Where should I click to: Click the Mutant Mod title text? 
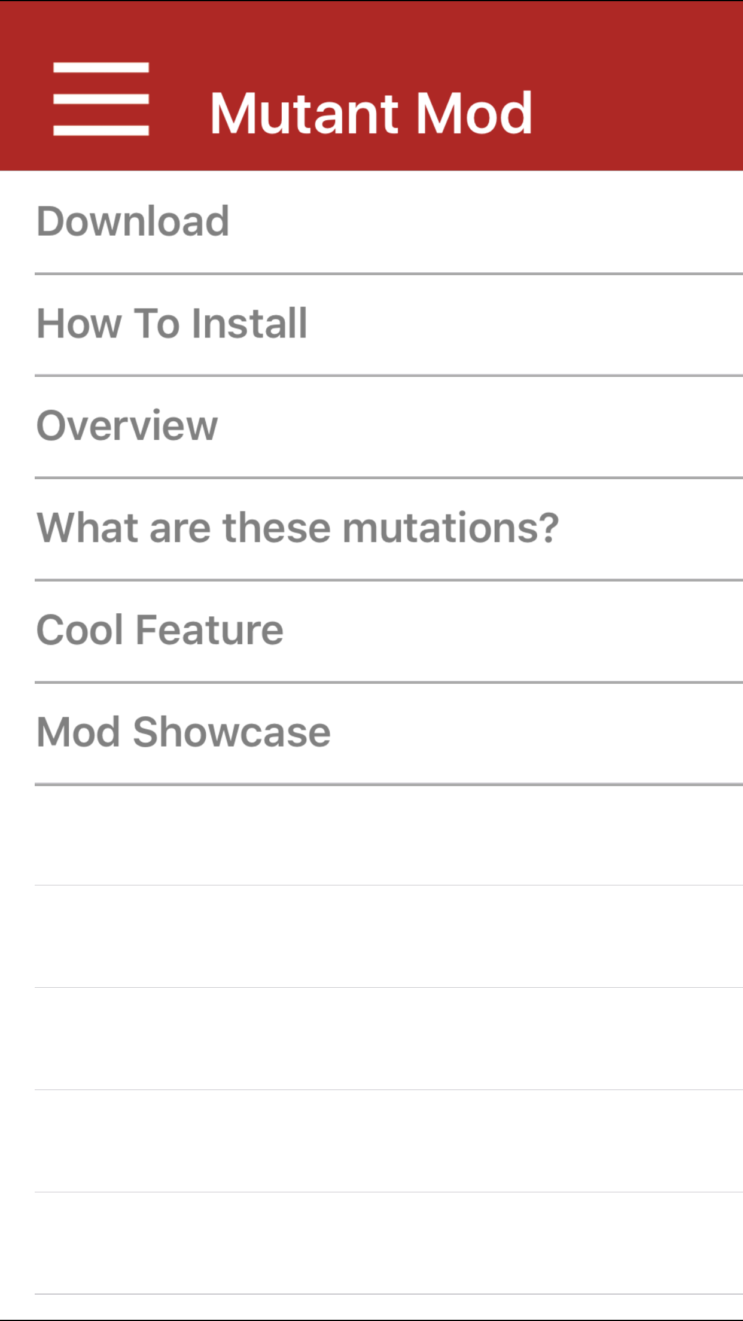pyautogui.click(x=371, y=111)
